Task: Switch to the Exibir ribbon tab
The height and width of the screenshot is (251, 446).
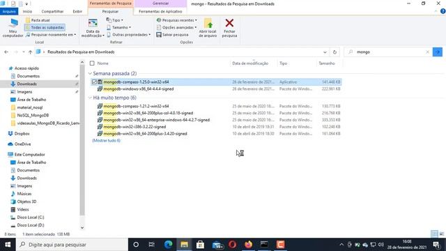Action: [77, 11]
